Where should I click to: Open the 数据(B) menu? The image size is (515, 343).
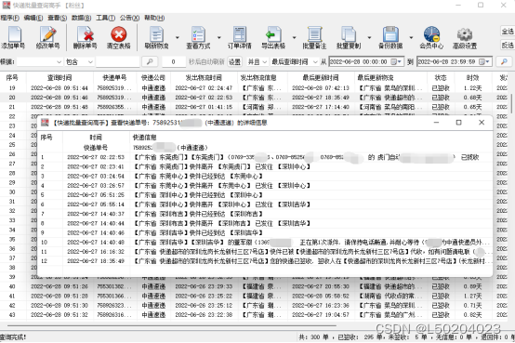pyautogui.click(x=82, y=18)
